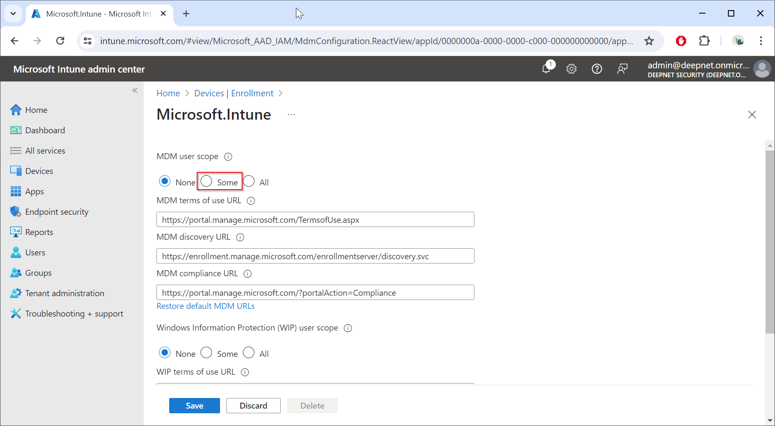
Task: Open Endpoint security in the sidebar
Action: [56, 212]
